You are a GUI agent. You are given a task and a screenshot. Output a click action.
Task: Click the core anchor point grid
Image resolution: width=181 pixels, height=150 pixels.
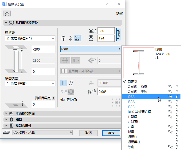pos(116,102)
